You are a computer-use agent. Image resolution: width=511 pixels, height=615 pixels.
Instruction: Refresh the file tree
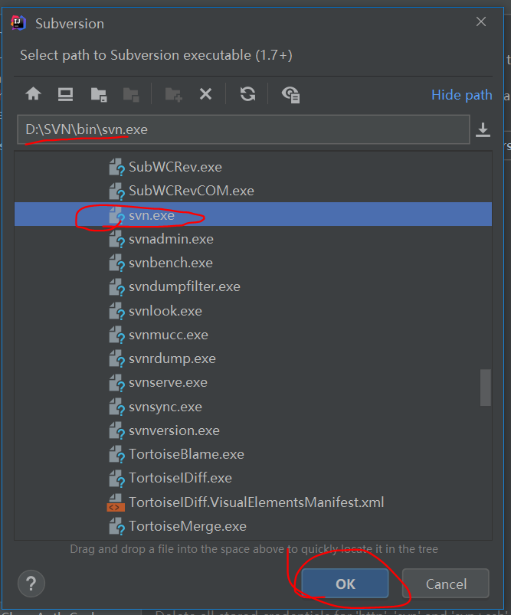click(x=247, y=94)
